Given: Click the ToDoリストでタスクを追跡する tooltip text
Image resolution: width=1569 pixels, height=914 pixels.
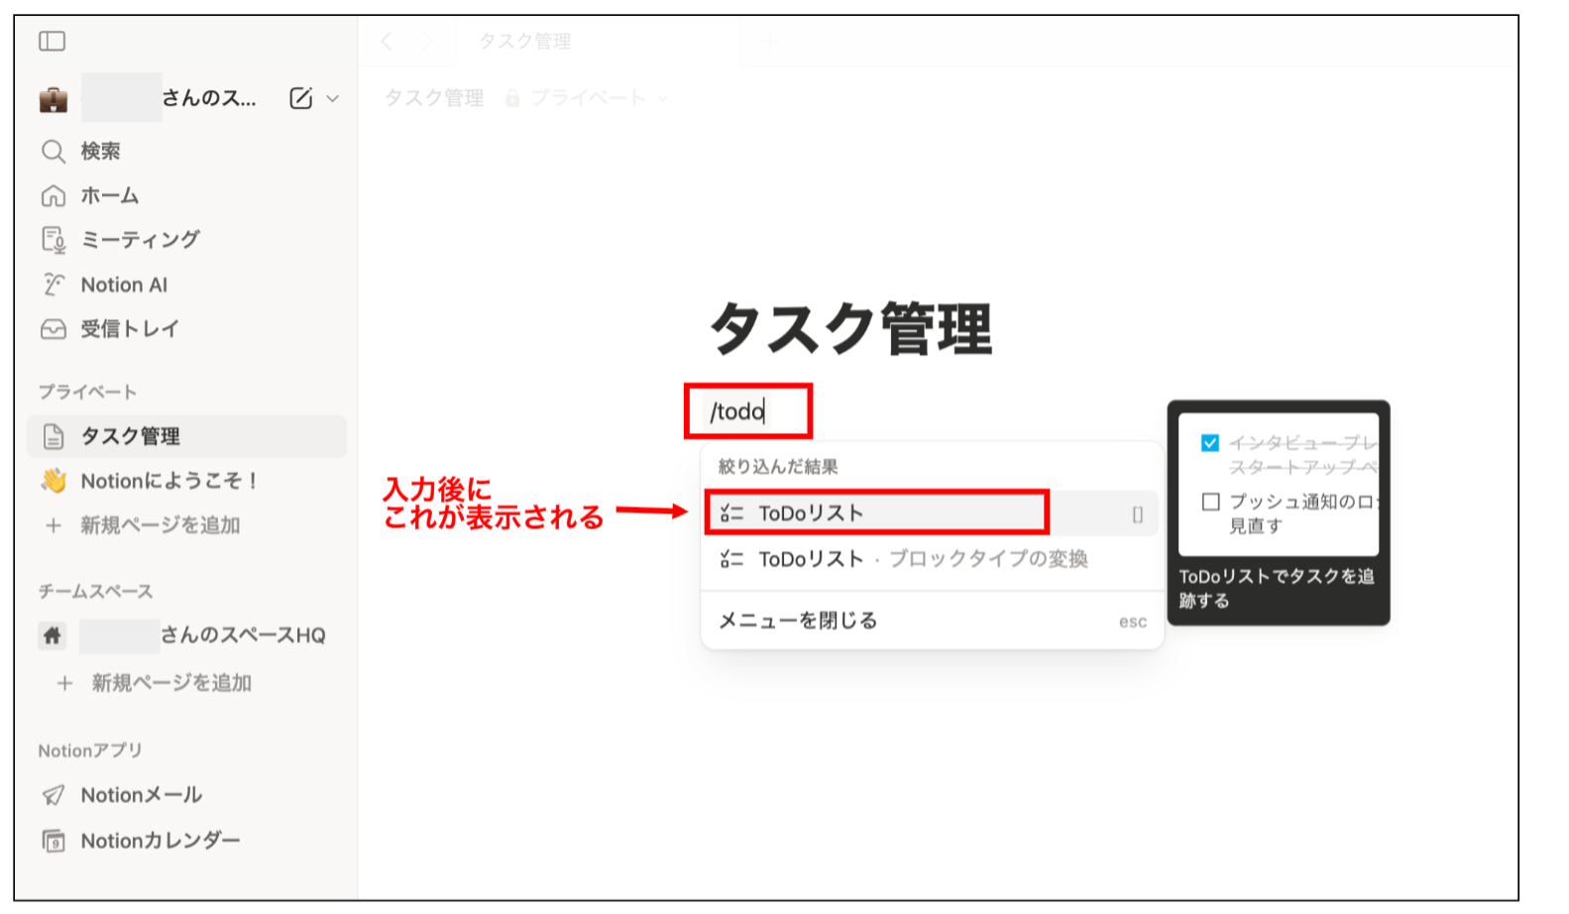Looking at the screenshot, I should point(1277,589).
